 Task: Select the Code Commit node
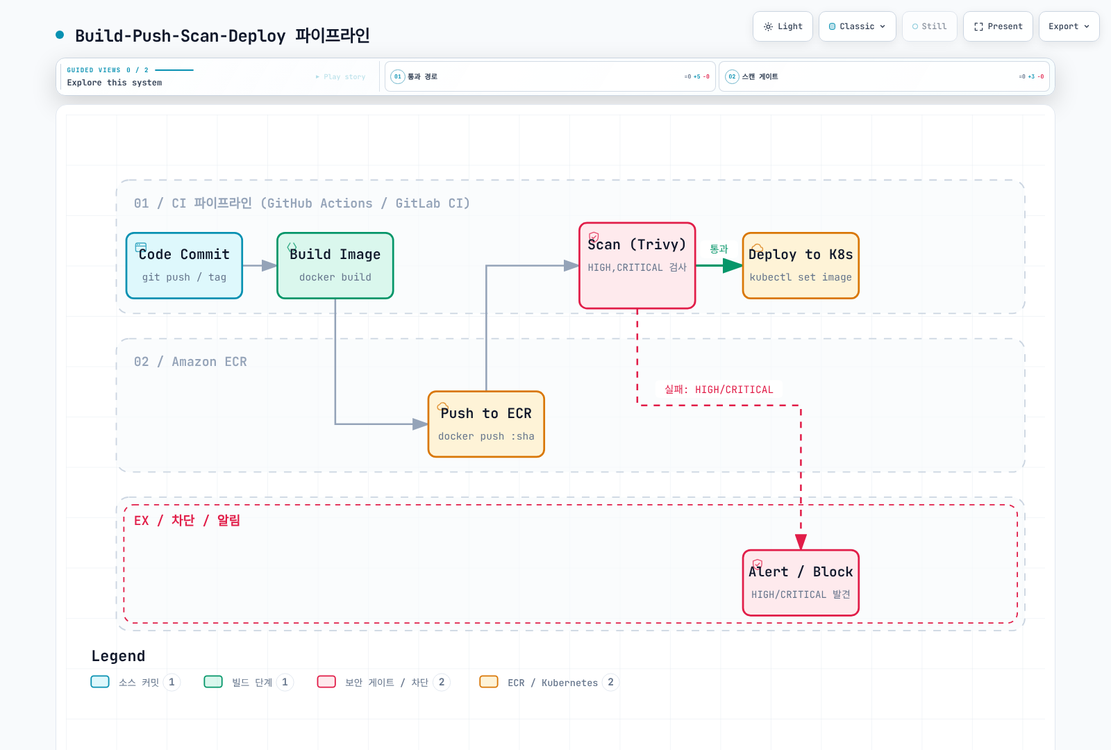tap(184, 266)
